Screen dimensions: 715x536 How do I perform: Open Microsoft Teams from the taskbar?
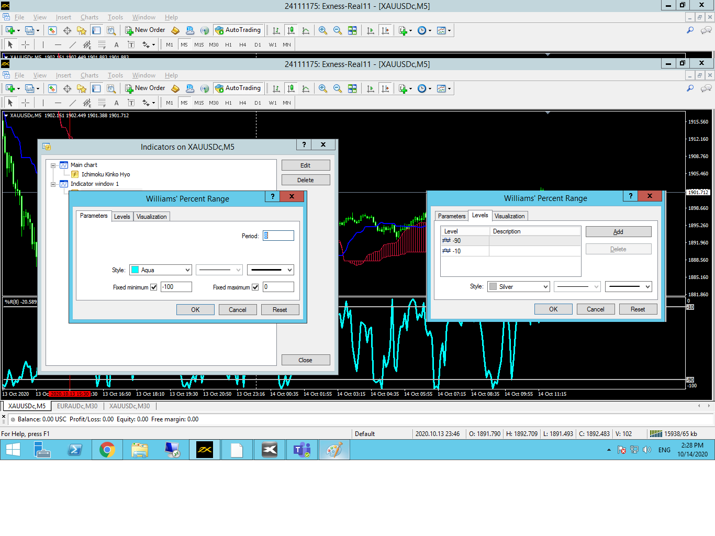point(302,450)
